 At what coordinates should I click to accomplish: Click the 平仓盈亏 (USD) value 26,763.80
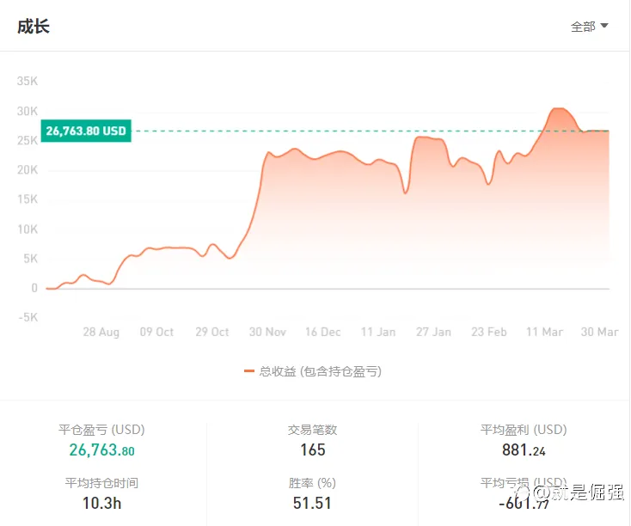[101, 450]
